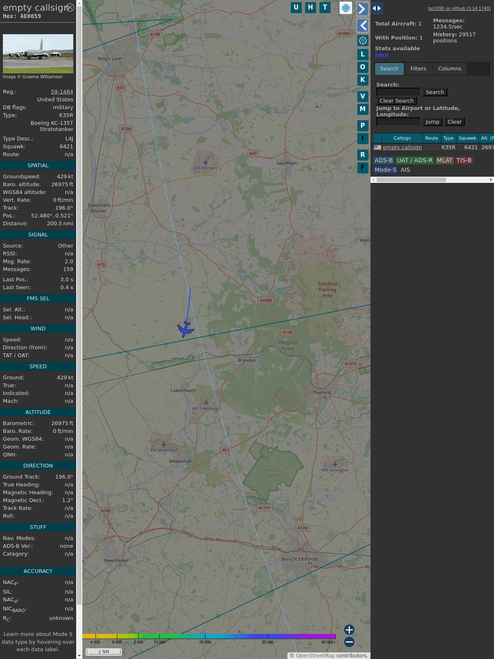Toggle the T map button
The height and width of the screenshot is (659, 494).
(x=325, y=7)
